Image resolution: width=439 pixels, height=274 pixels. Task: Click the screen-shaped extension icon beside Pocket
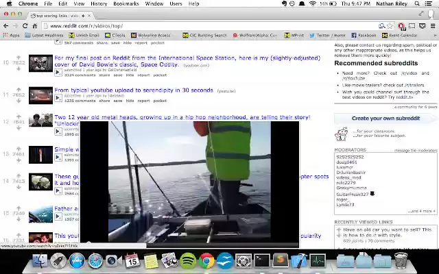tap(412, 26)
